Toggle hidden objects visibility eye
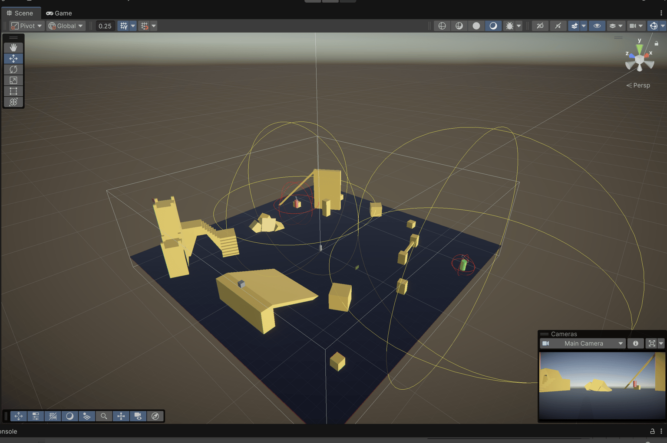667x443 pixels. (597, 26)
